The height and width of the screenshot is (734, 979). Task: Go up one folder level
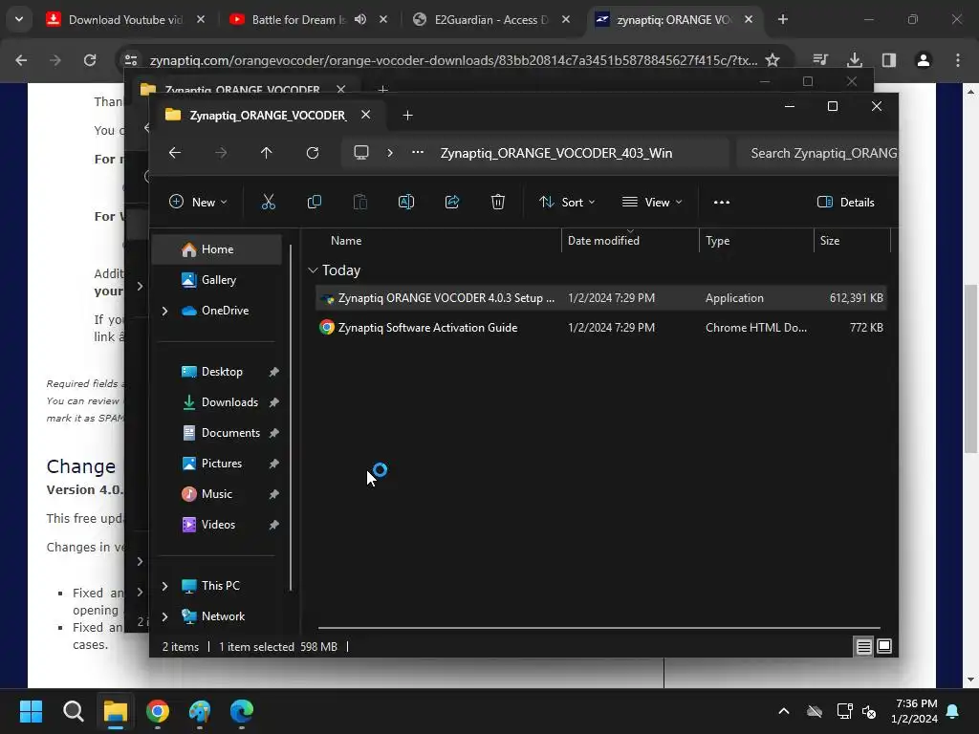[x=266, y=153]
